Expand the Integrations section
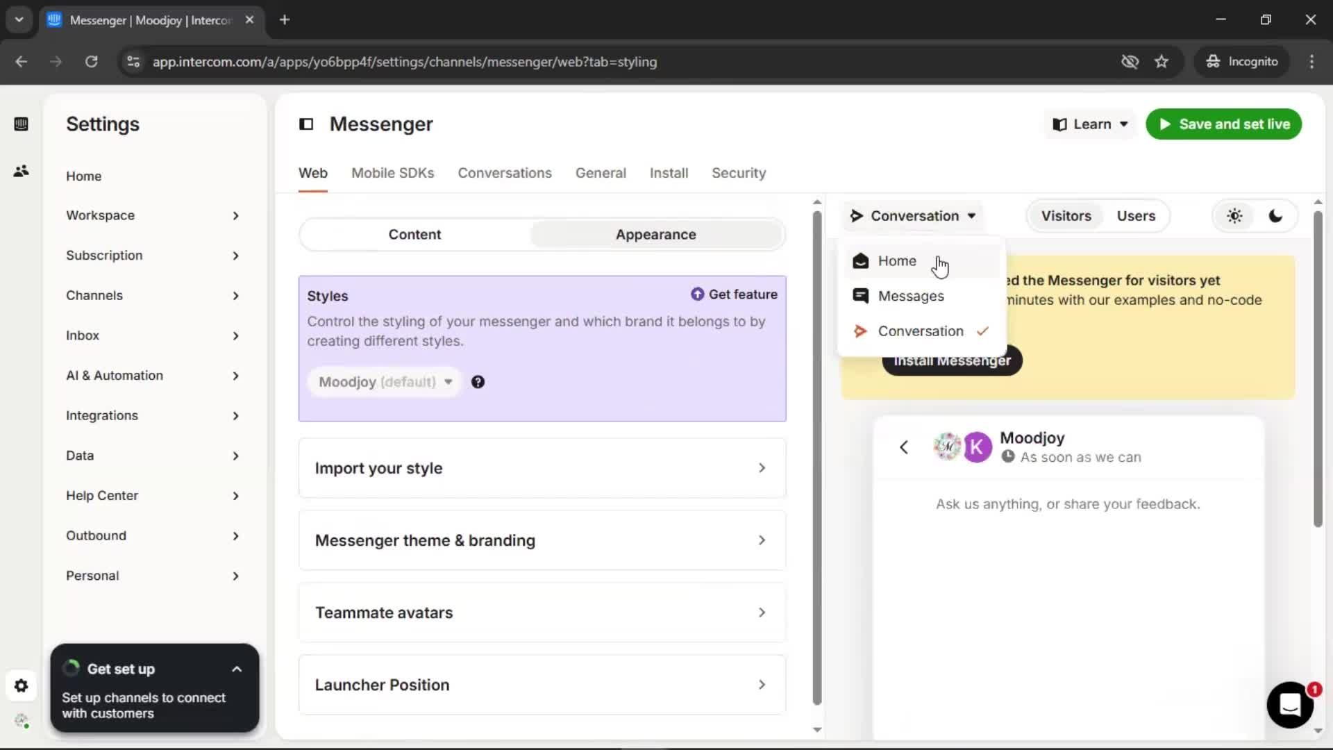This screenshot has width=1333, height=750. 153,416
